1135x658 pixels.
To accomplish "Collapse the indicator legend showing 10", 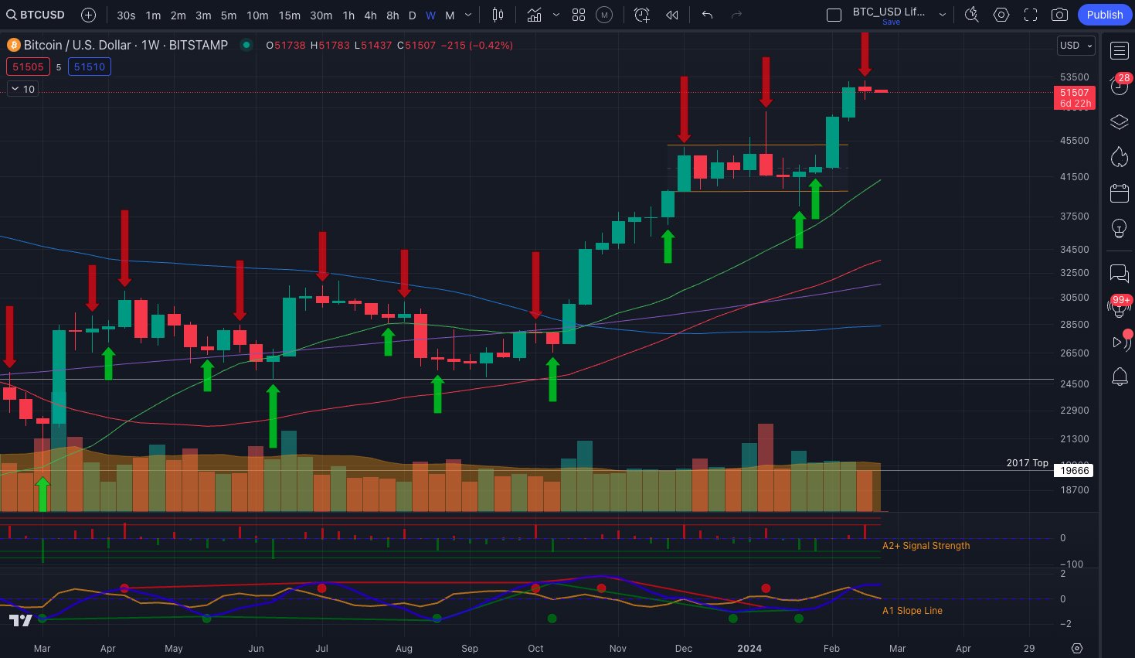I will point(15,89).
